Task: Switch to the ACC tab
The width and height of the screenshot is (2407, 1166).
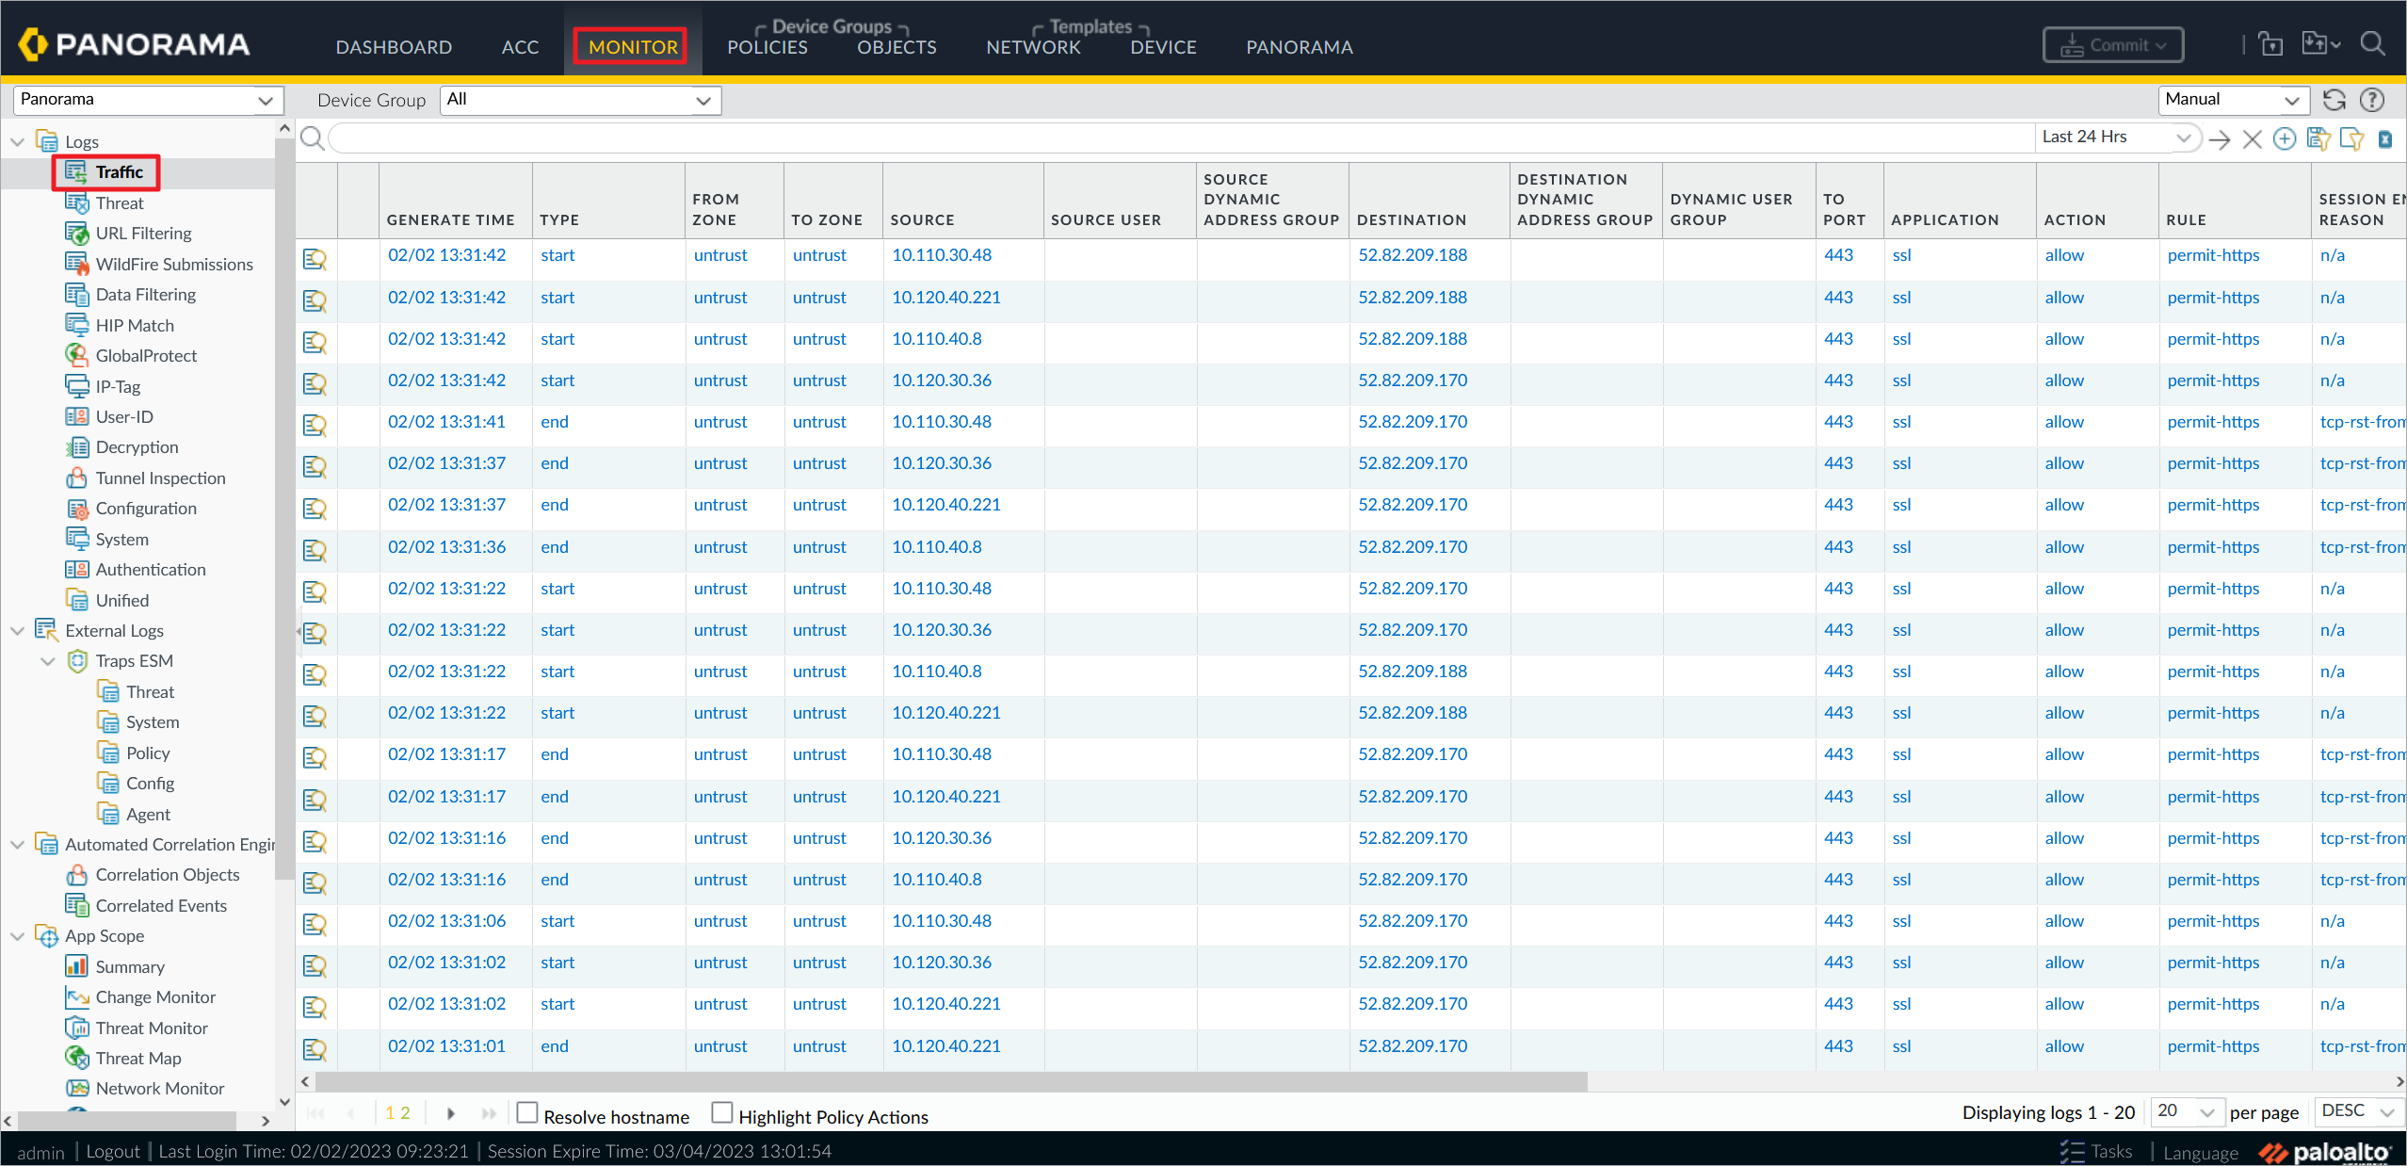Action: coord(520,47)
